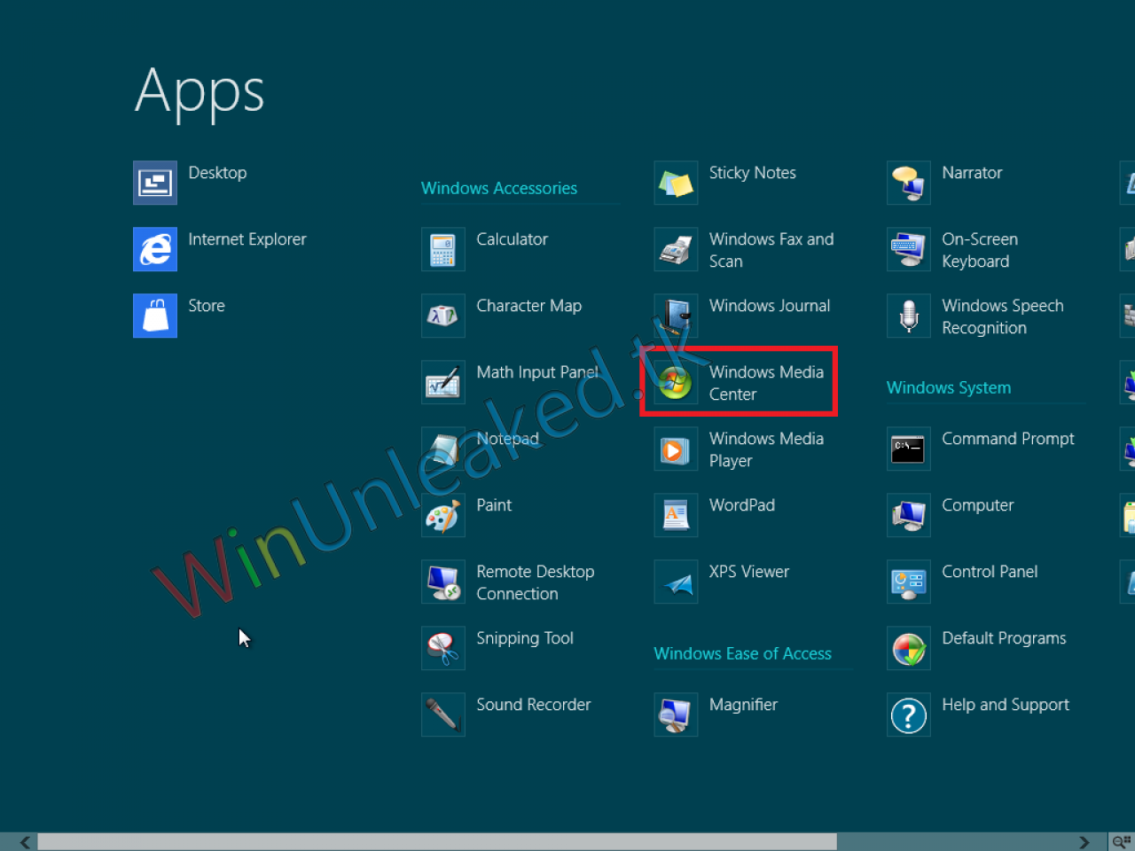Screen dimensions: 1135x851
Task: Launch Character Map icon
Action: click(x=443, y=316)
